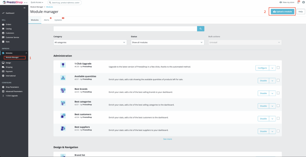Click the Best suppliers module icon

tap(63, 129)
